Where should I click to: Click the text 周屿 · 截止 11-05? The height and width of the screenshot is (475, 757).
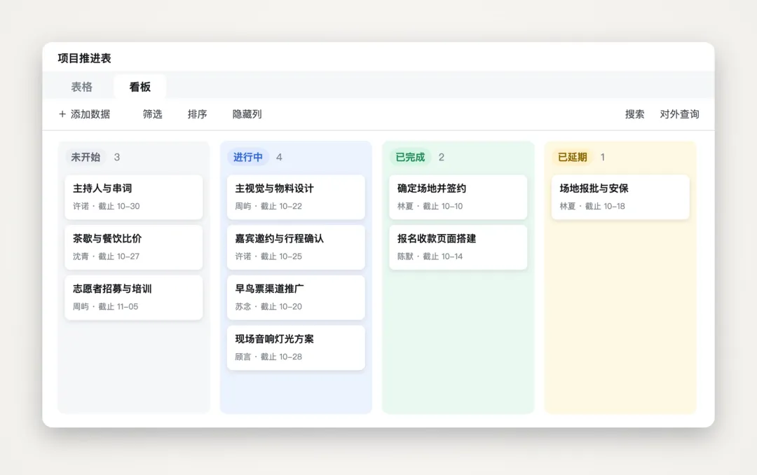point(106,307)
